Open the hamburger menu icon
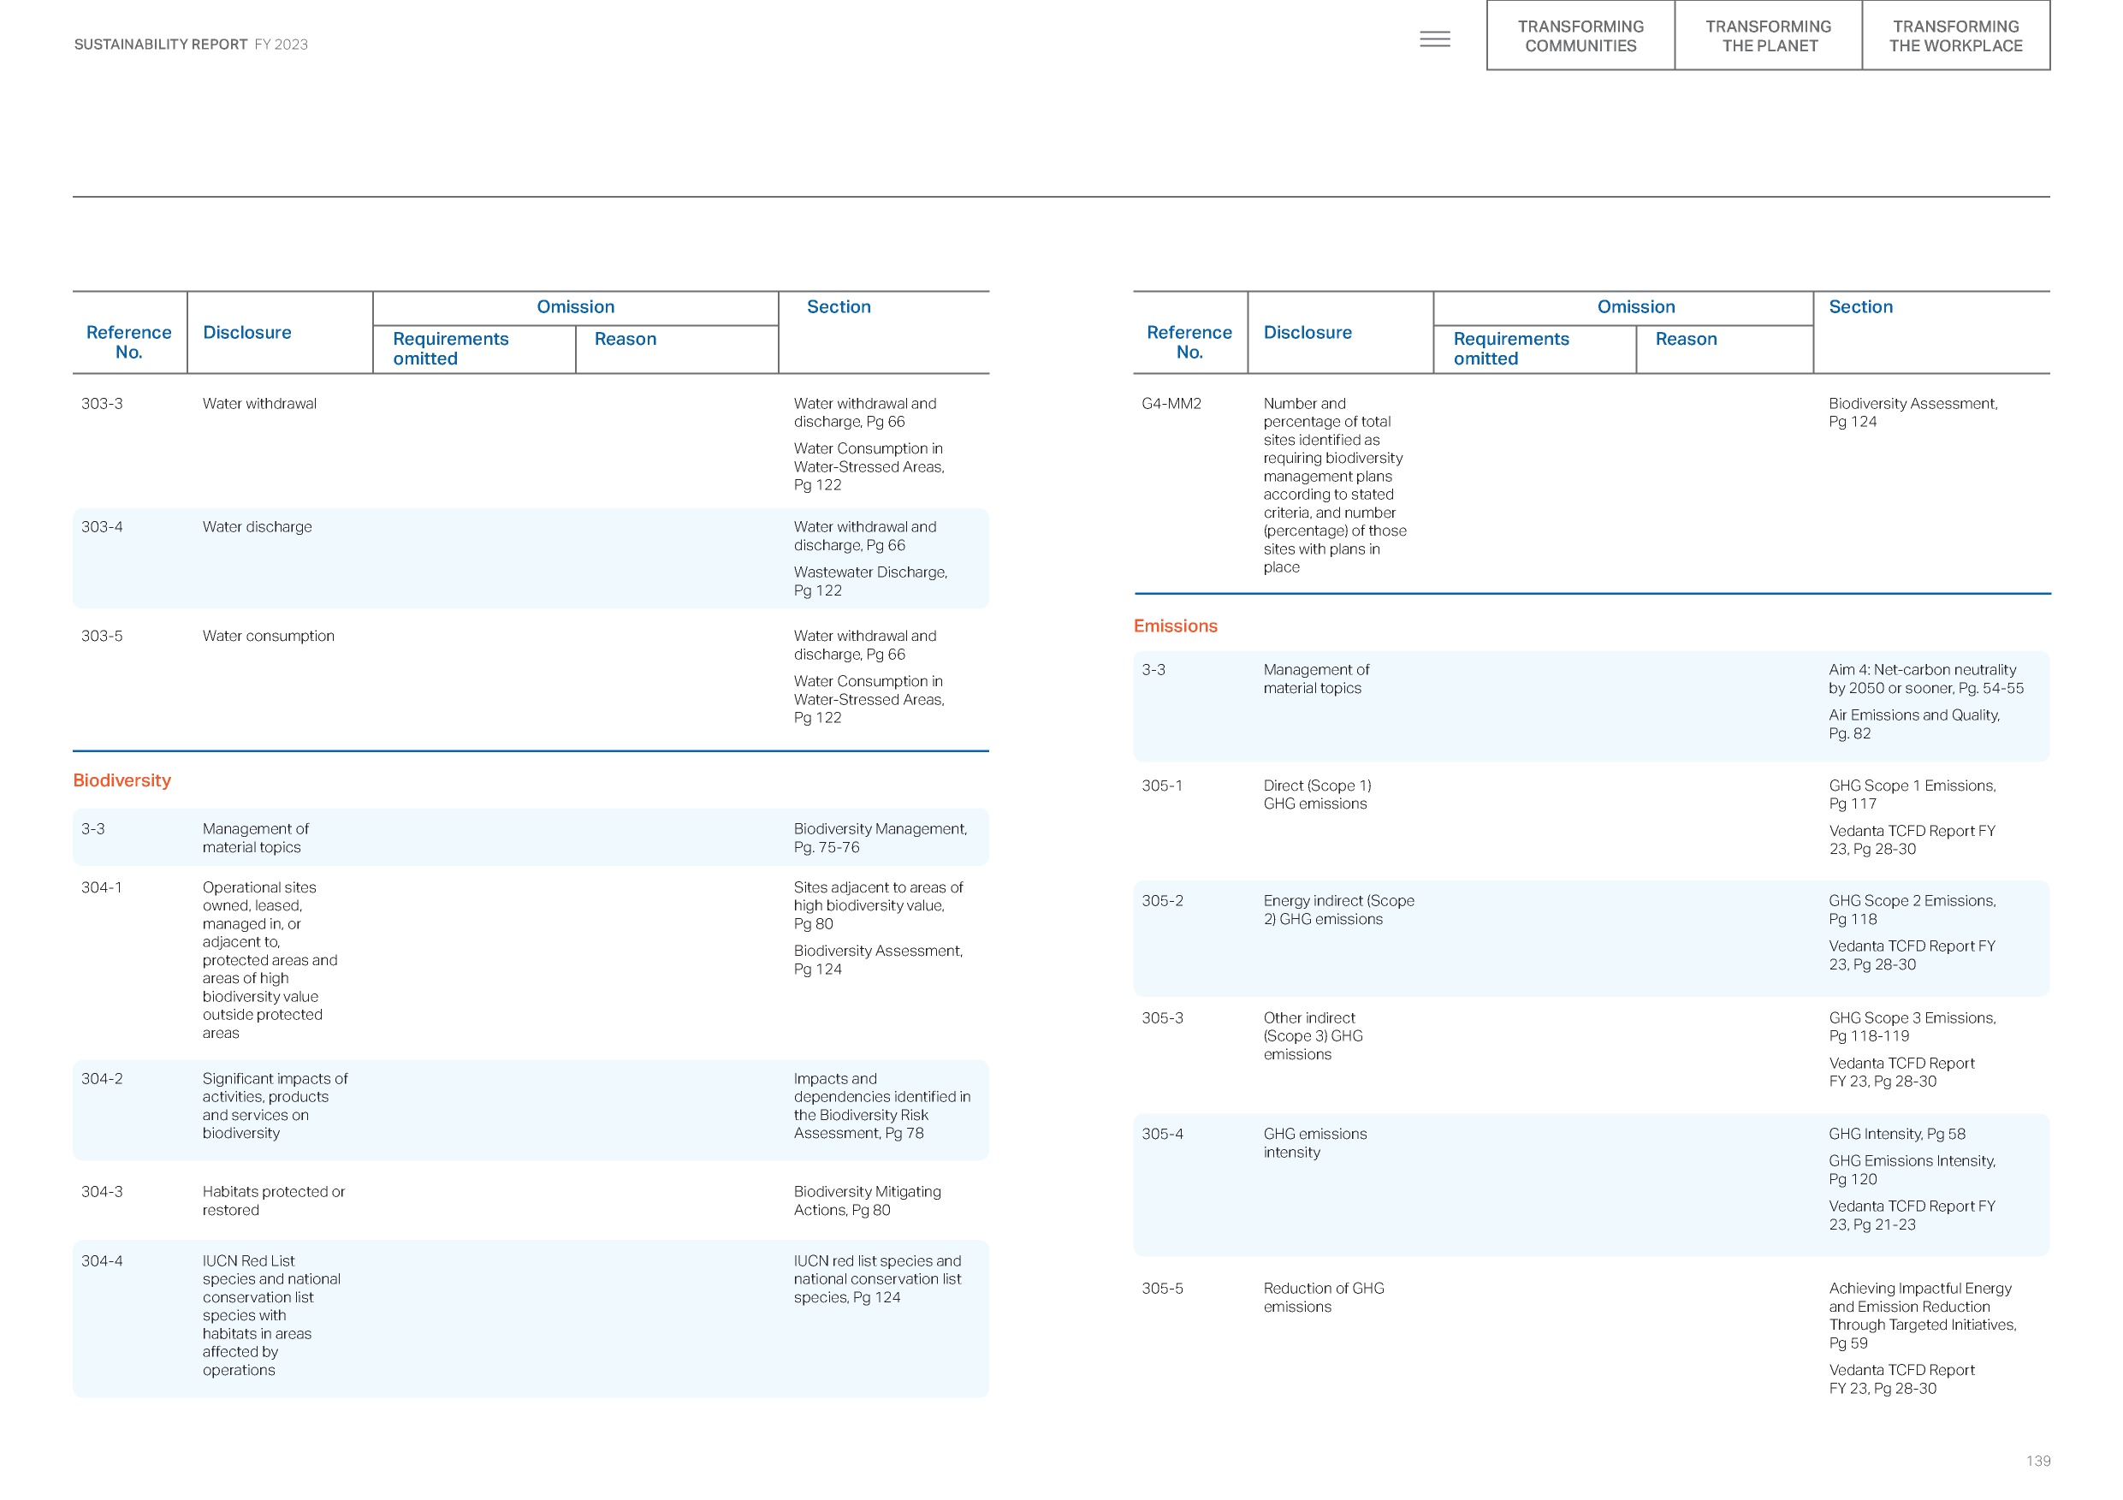The image size is (2123, 1500). (1434, 39)
